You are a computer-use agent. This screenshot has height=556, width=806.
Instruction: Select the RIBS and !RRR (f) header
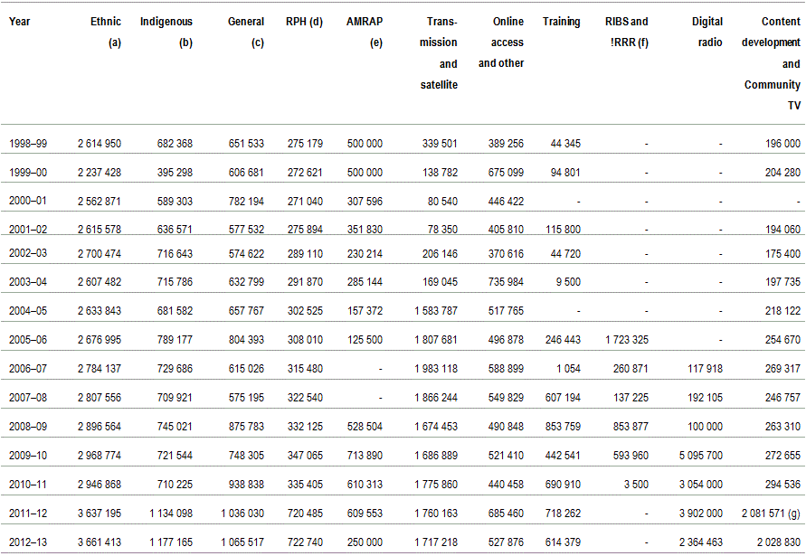point(627,32)
